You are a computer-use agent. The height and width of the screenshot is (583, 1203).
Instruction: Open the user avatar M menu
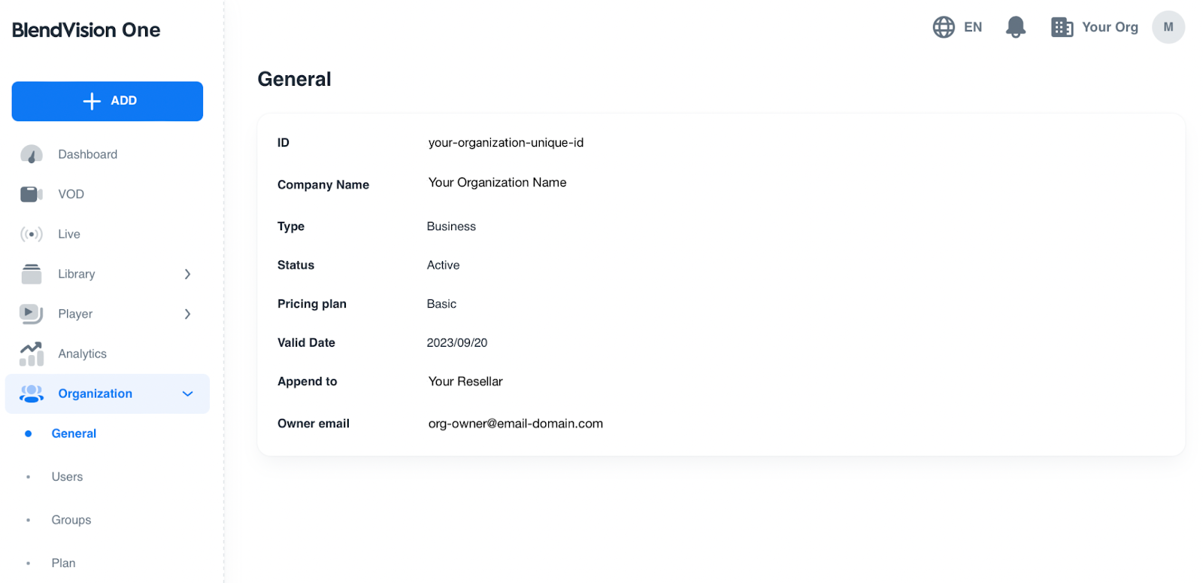coord(1168,28)
